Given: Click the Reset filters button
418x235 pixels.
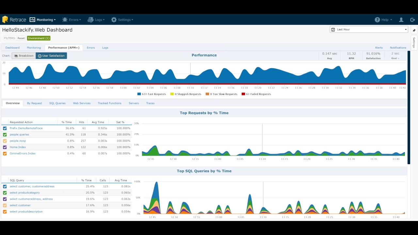Looking at the screenshot, I should 21,38.
